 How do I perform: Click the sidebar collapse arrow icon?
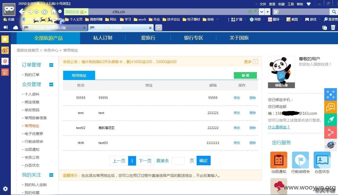click(5, 27)
